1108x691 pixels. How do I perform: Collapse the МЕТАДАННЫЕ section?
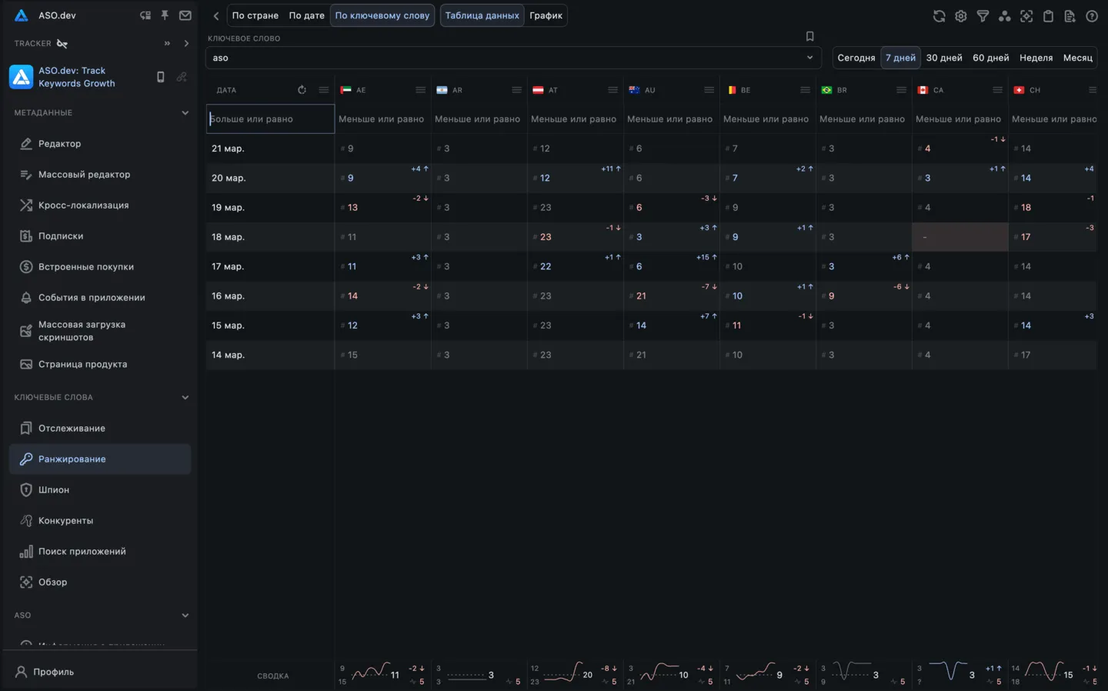click(x=185, y=113)
